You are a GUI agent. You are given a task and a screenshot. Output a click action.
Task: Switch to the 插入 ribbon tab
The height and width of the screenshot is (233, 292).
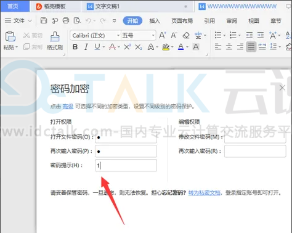(x=155, y=21)
